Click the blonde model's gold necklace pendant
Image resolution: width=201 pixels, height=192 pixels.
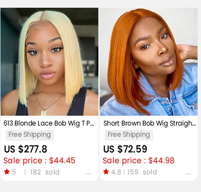(43, 112)
